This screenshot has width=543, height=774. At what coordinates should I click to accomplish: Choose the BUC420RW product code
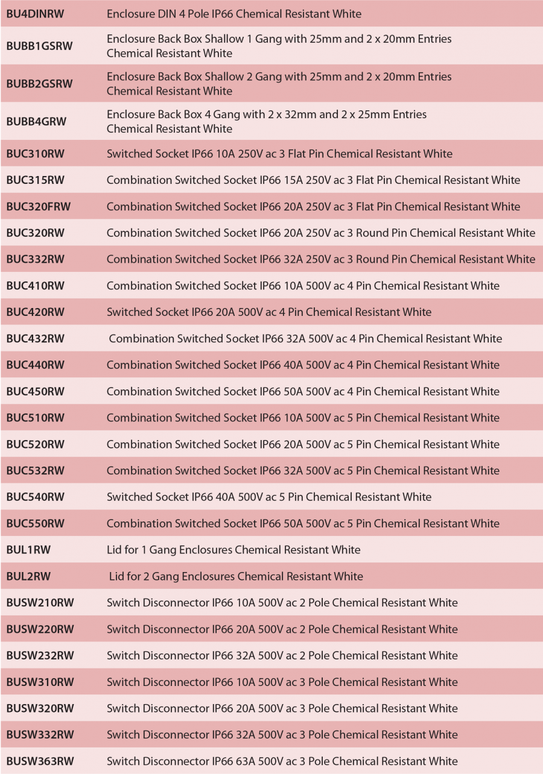[35, 312]
